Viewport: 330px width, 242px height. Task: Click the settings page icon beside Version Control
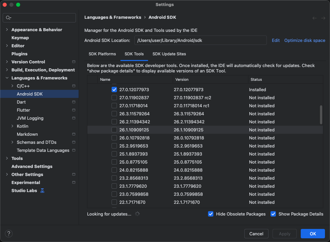pyautogui.click(x=74, y=62)
